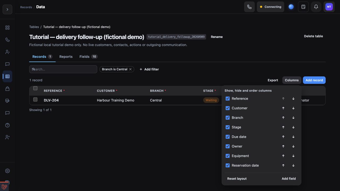Open the dashboard grid icon in sidebar
This screenshot has width=340, height=191.
tap(7, 28)
